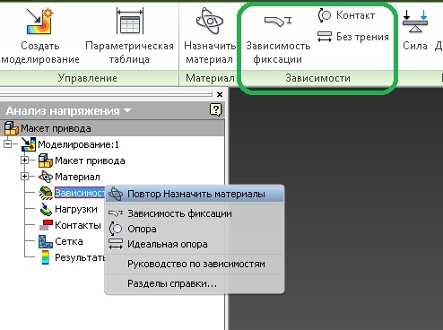Image resolution: width=443 pixels, height=330 pixels.
Task: Select the Моделирование:1 tree label
Action: pyautogui.click(x=78, y=144)
